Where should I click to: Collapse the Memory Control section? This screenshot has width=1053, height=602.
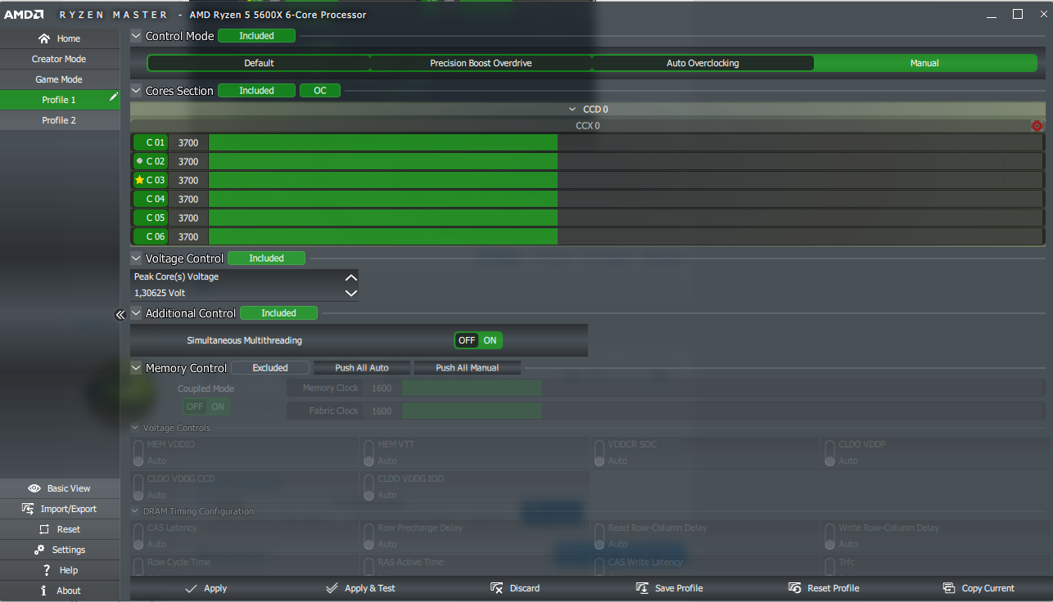(137, 368)
